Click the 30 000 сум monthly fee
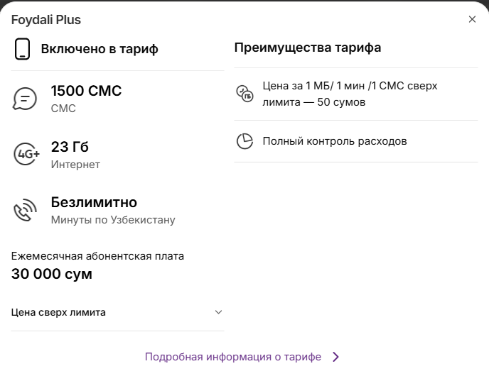 (x=52, y=274)
